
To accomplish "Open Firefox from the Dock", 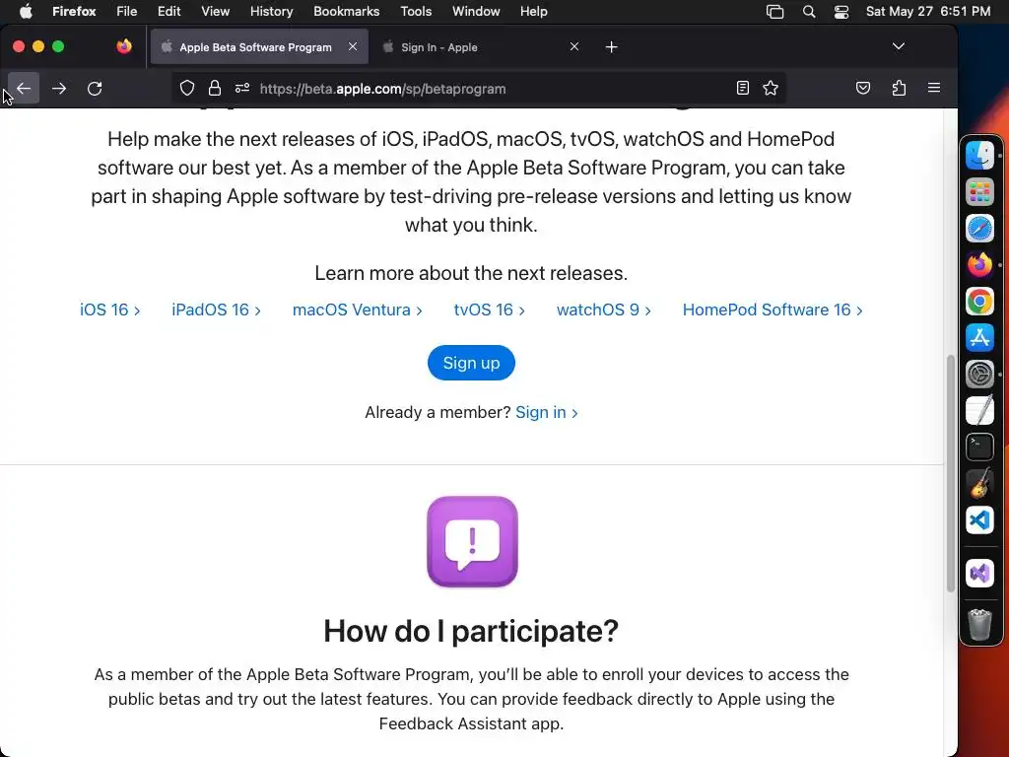I will [x=979, y=264].
